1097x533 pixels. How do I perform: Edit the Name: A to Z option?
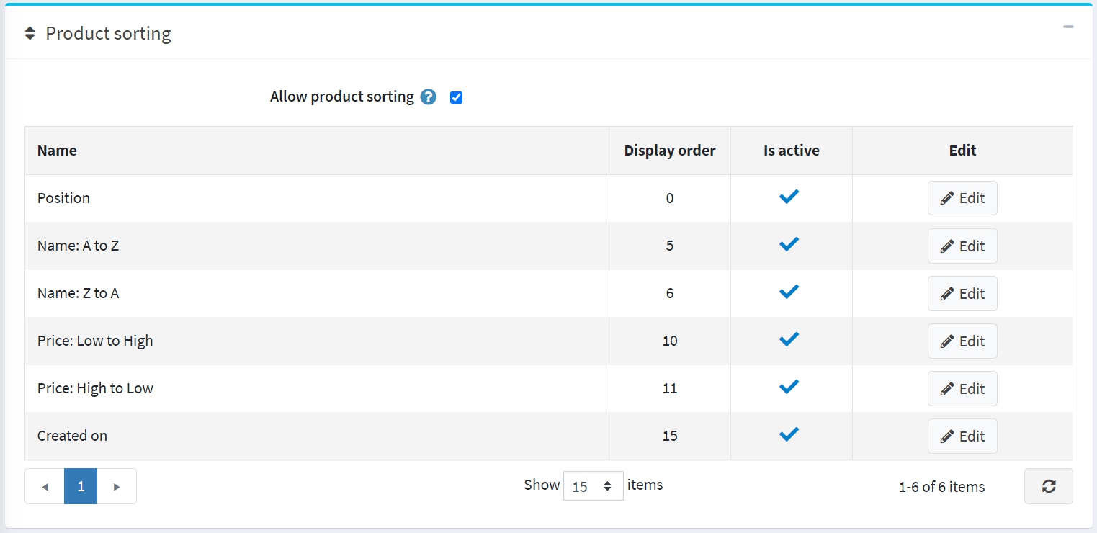pos(962,246)
